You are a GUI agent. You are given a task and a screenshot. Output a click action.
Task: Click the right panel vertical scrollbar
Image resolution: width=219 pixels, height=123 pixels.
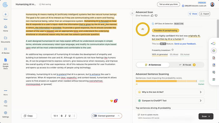[x=218, y=29]
